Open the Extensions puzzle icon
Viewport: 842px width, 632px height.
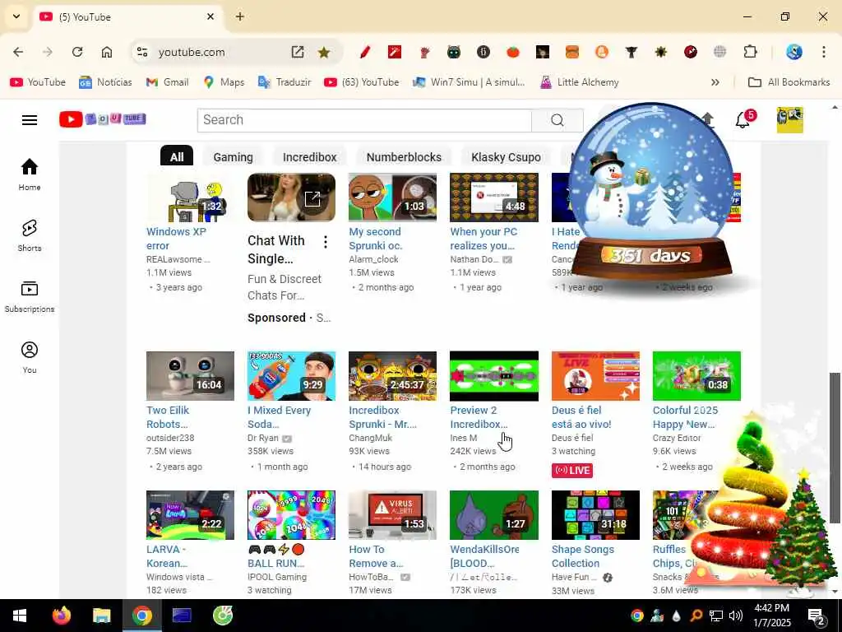point(750,52)
